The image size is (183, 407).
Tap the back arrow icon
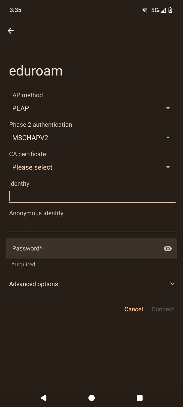(x=11, y=31)
